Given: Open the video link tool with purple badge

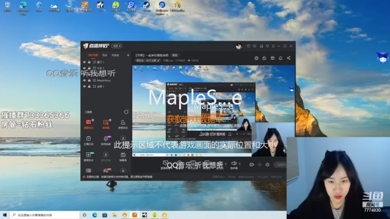Looking at the screenshot, I should point(106,140).
